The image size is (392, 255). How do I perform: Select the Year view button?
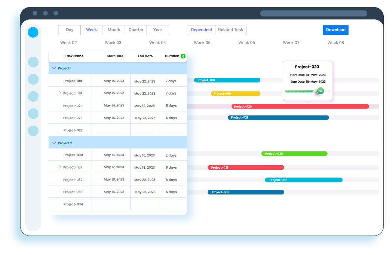pyautogui.click(x=157, y=30)
